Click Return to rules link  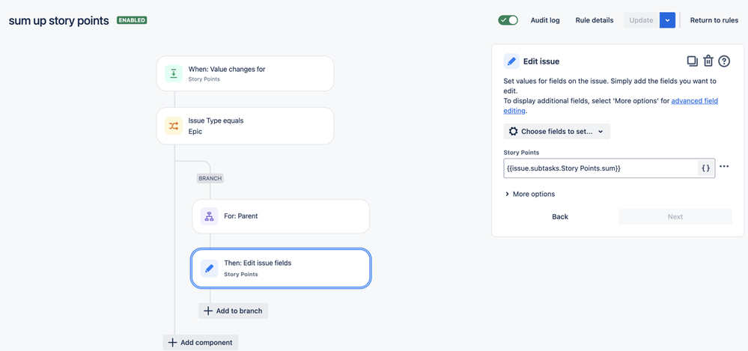click(x=714, y=20)
